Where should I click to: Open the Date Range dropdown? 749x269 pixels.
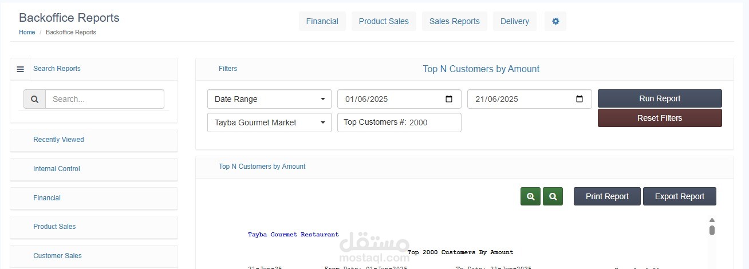[269, 99]
